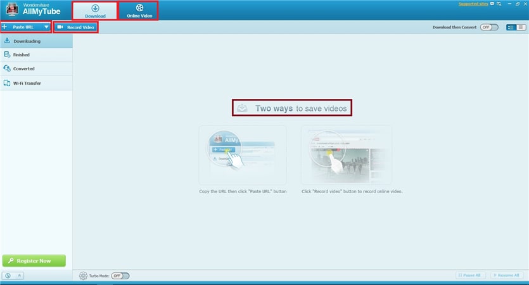Click the Pause All button
529x285 pixels.
click(471, 275)
